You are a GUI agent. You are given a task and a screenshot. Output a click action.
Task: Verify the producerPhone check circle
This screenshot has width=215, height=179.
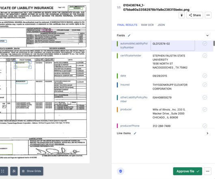(204, 126)
